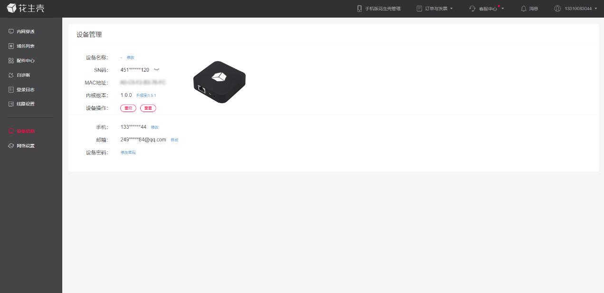This screenshot has width=604, height=293.
Task: Open 手机版花生壳管理 in top bar
Action: pos(379,9)
